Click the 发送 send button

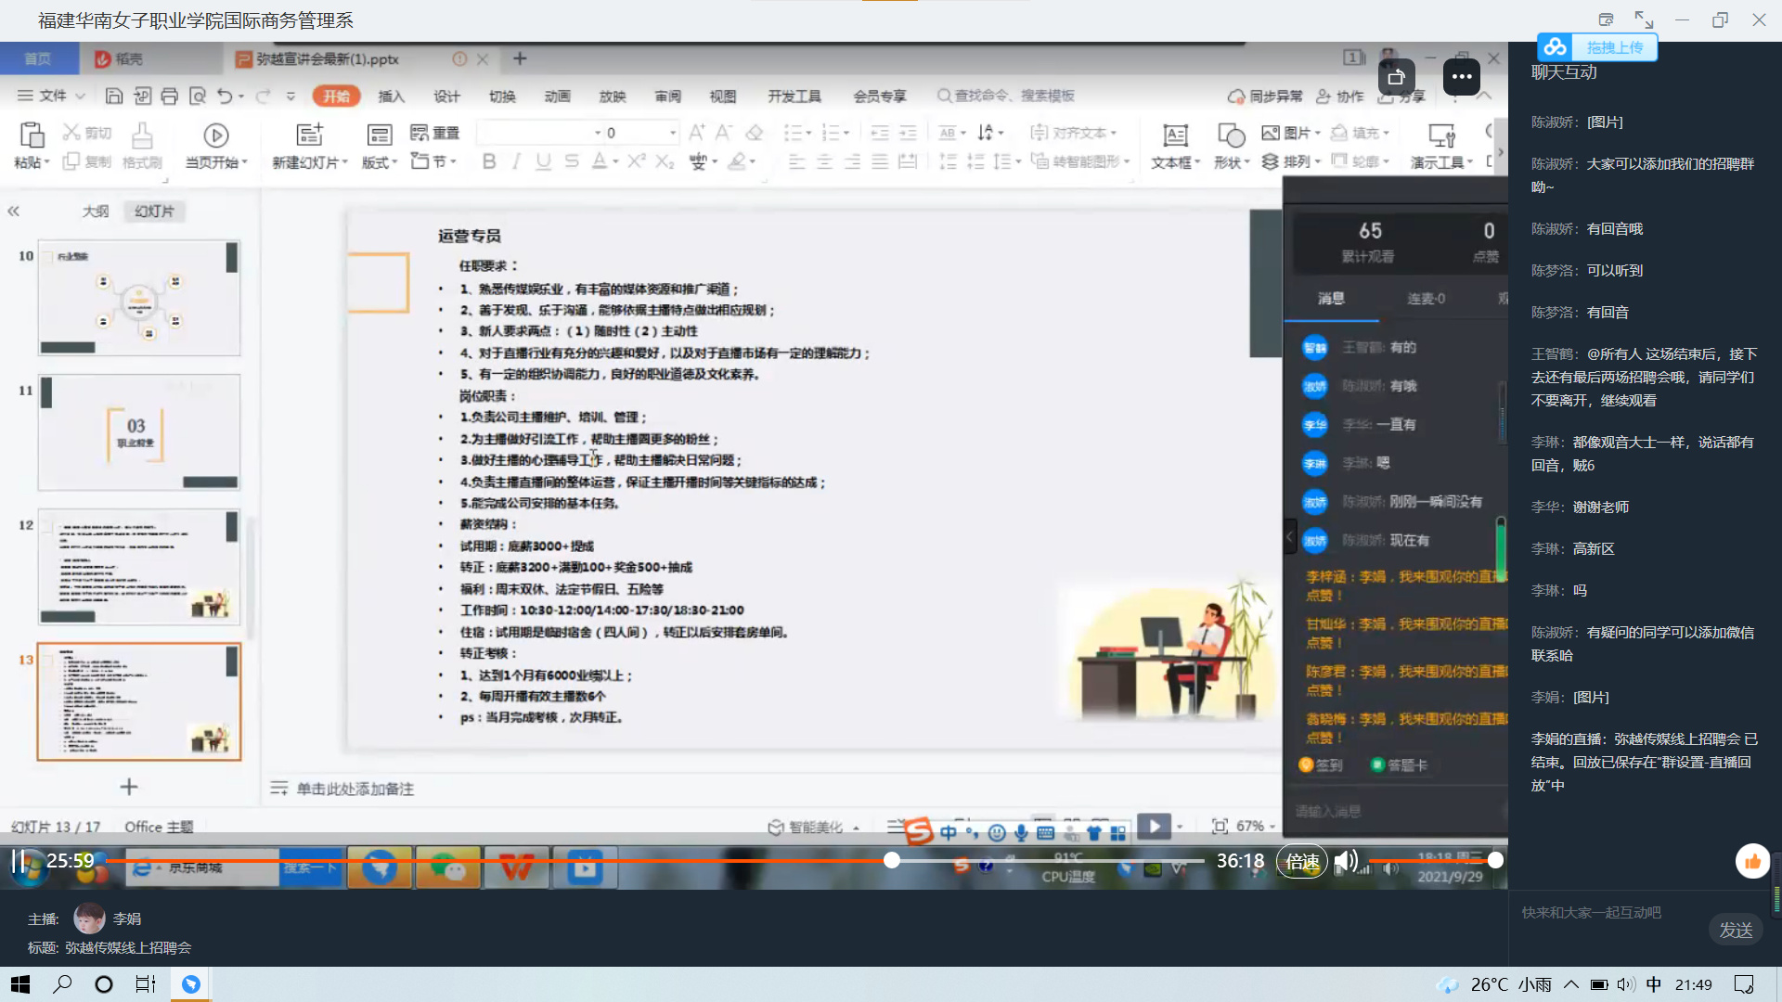[1736, 929]
